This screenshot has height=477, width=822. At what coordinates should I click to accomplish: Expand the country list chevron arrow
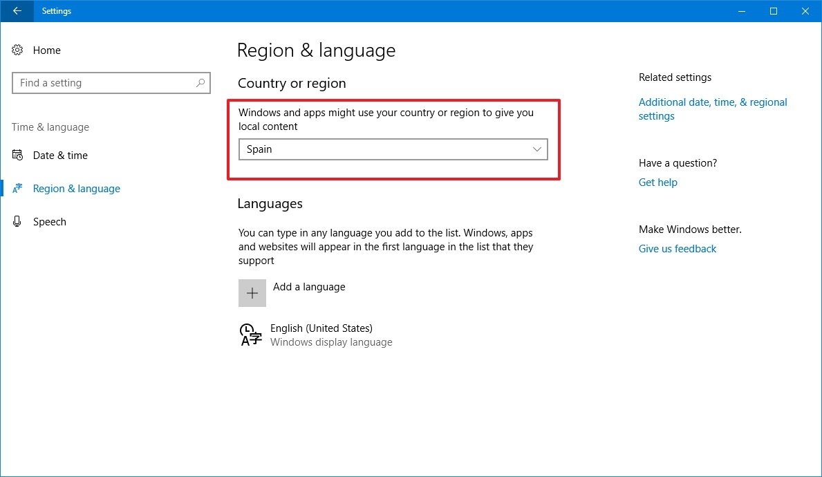pos(537,149)
